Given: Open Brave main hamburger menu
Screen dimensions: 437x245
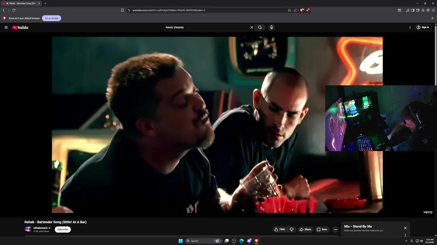Looking at the screenshot, I should pos(433,10).
